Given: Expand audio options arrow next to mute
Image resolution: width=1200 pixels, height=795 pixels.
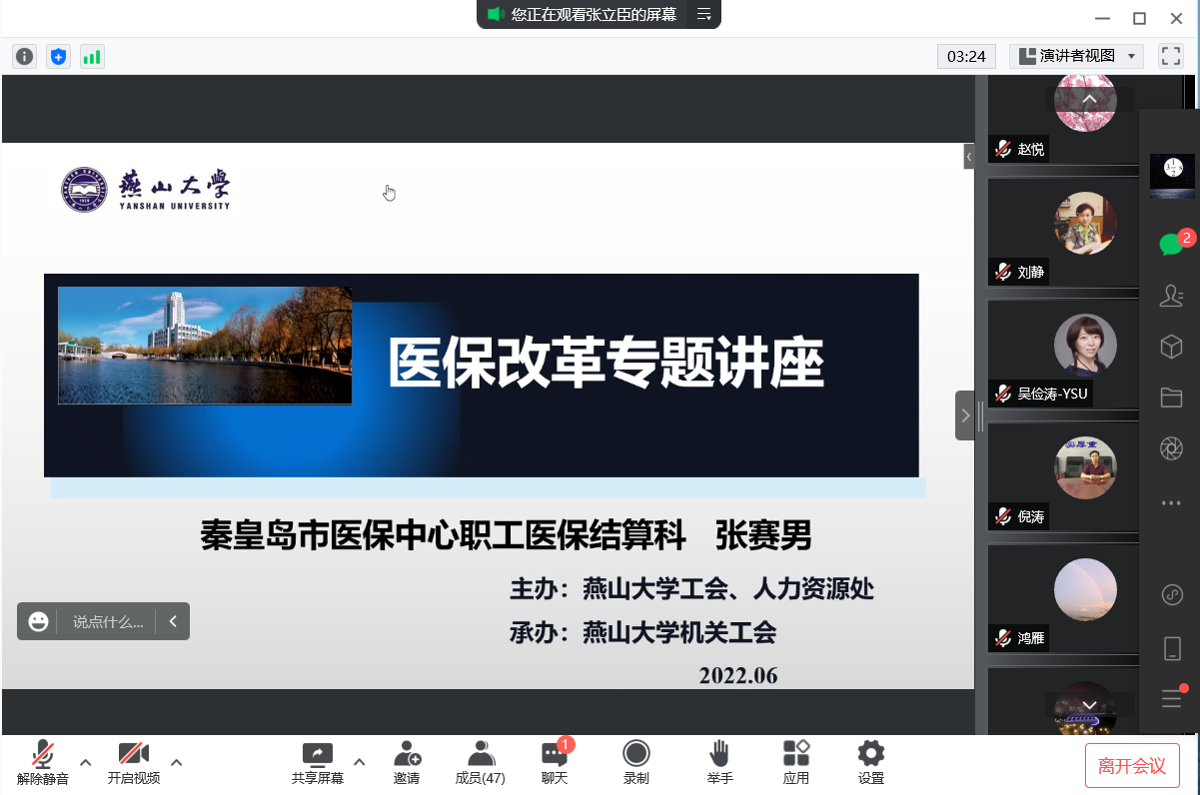Looking at the screenshot, I should 86,762.
